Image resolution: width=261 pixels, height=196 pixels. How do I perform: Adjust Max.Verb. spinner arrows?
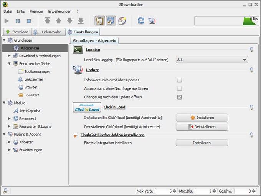174,191
